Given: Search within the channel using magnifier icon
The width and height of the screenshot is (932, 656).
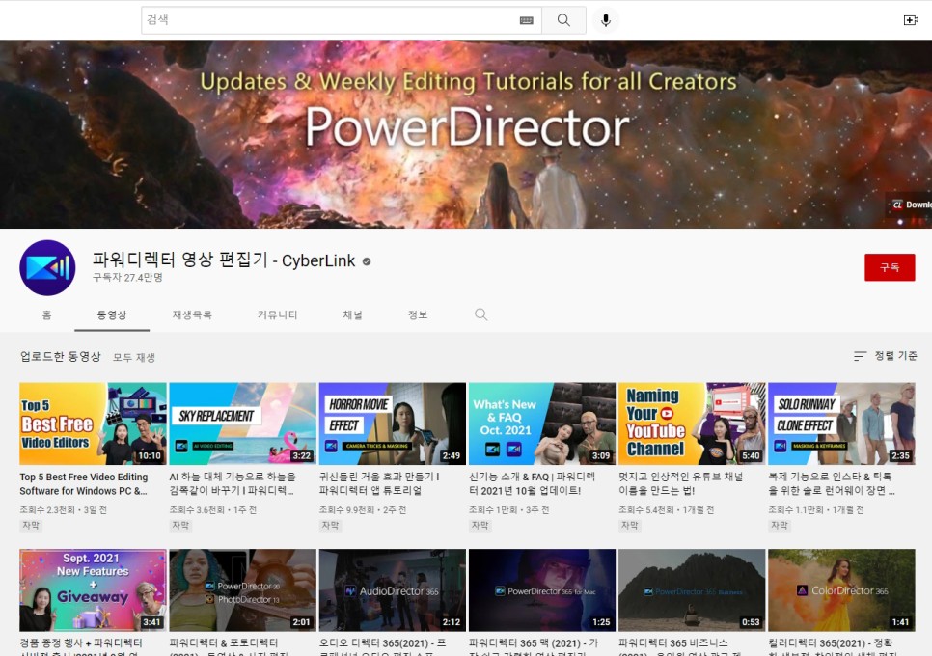Looking at the screenshot, I should 480,314.
